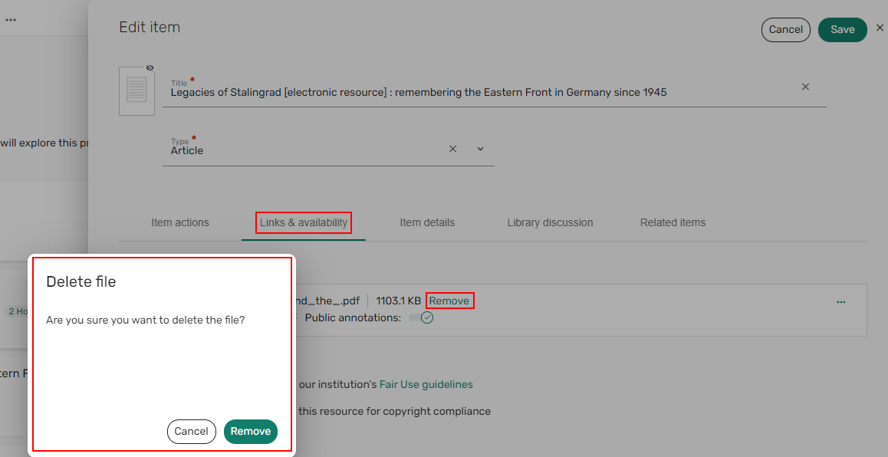Toggle the Public annotations switch

pyautogui.click(x=421, y=317)
